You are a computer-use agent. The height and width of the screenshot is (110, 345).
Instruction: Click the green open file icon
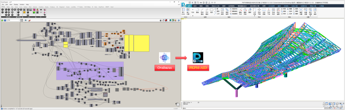[x=2, y=20]
